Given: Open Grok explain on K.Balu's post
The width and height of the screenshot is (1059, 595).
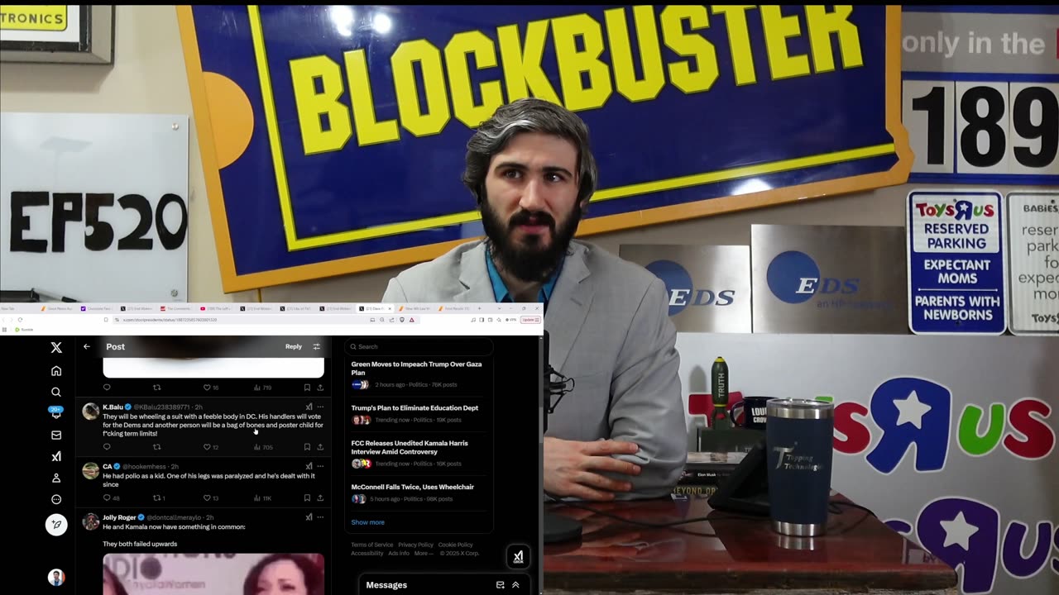Looking at the screenshot, I should tap(309, 407).
